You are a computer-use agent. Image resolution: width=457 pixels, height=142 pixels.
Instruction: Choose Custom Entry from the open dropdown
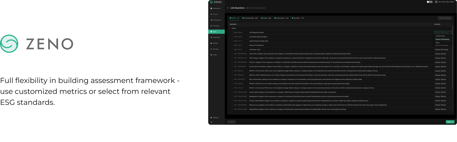443,36
